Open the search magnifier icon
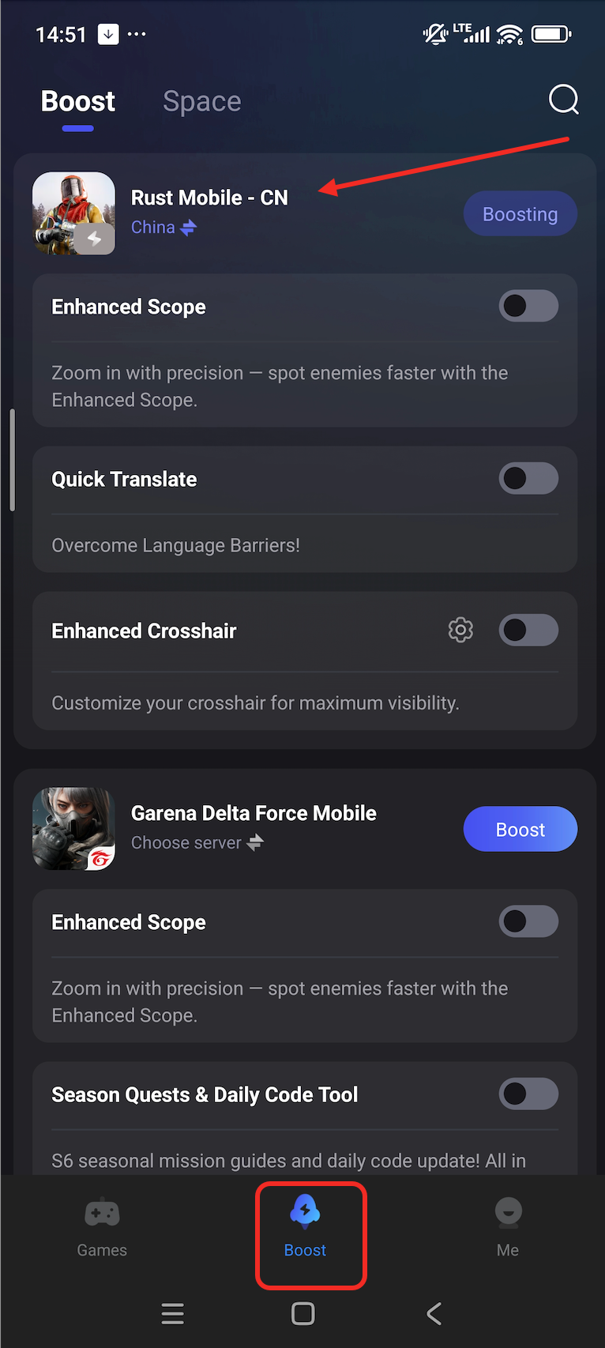Image resolution: width=605 pixels, height=1348 pixels. point(563,100)
